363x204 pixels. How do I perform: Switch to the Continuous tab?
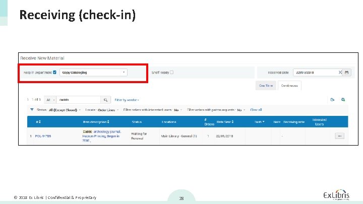(x=289, y=86)
